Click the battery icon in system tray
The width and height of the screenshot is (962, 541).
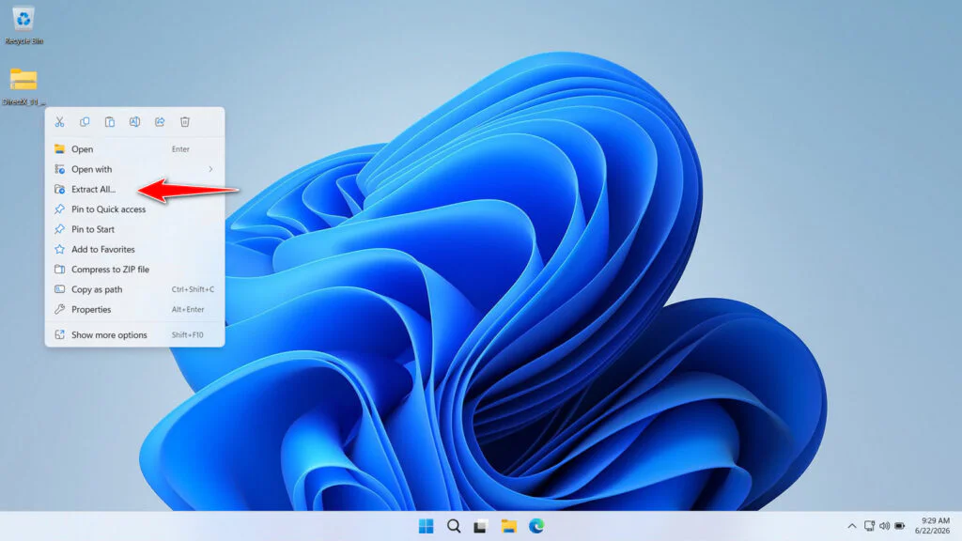pos(899,526)
